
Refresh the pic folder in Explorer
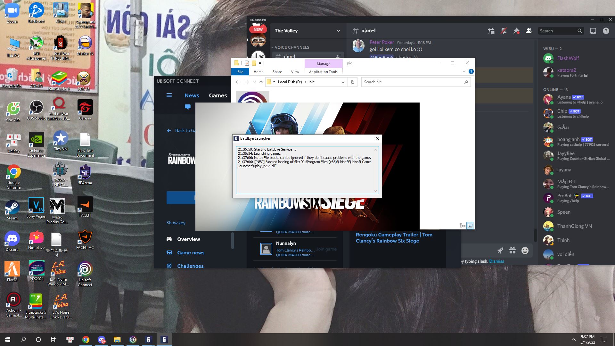[353, 82]
